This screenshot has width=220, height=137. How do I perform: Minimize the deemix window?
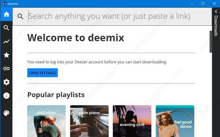click(192, 4)
